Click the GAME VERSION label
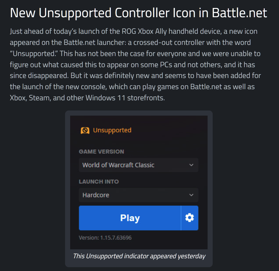The width and height of the screenshot is (279, 271). (102, 152)
